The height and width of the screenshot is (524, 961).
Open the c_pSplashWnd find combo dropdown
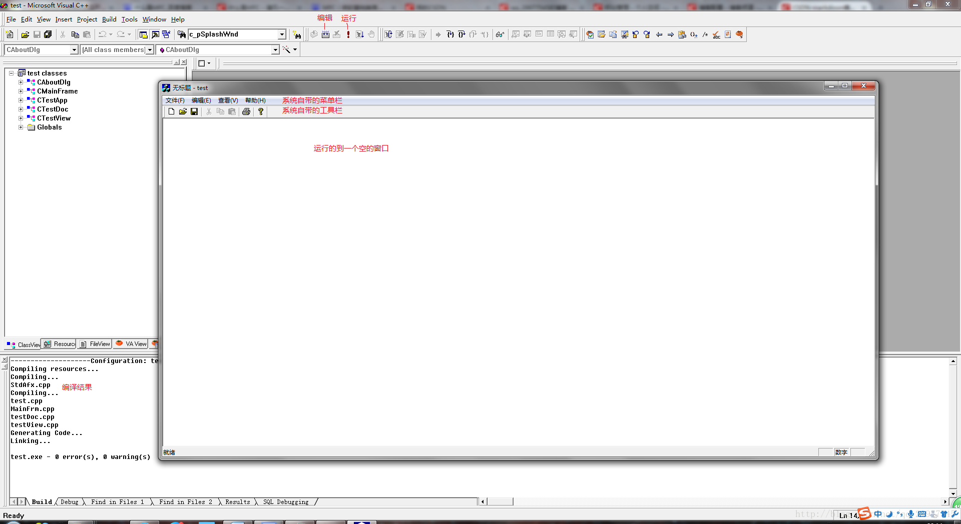pyautogui.click(x=282, y=34)
